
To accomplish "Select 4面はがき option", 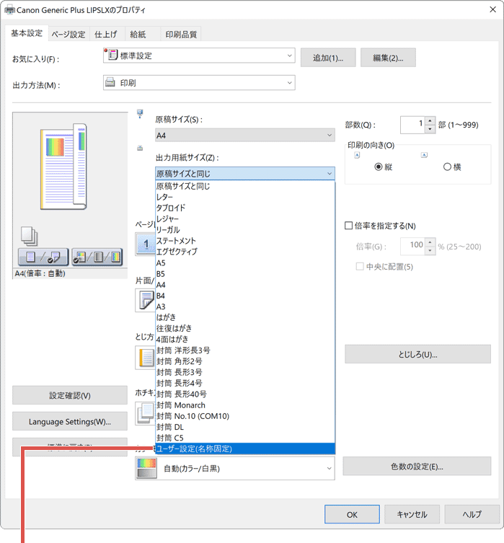I will [245, 340].
